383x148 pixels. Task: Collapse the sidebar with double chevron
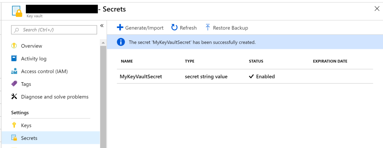click(102, 26)
